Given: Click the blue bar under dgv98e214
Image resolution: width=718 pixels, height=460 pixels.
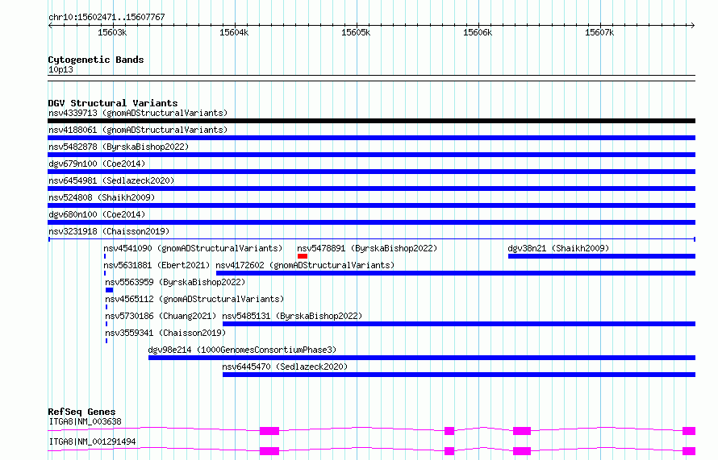Looking at the screenshot, I should point(422,358).
